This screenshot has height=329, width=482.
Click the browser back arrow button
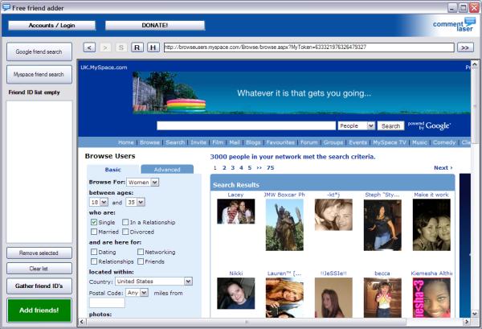(89, 47)
